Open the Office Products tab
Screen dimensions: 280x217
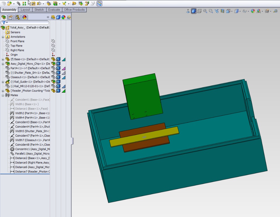74,10
